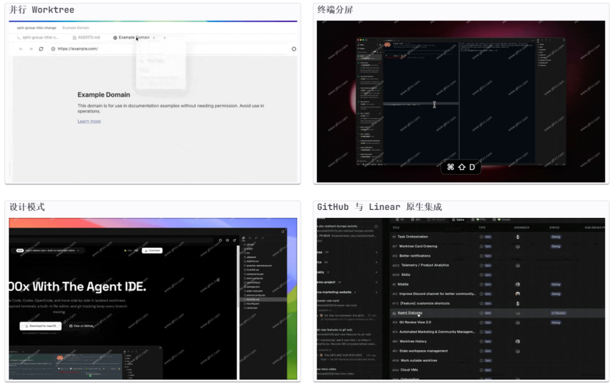The width and height of the screenshot is (614, 387).
Task: Select README.md in file tree
Action: [x=263, y=300]
